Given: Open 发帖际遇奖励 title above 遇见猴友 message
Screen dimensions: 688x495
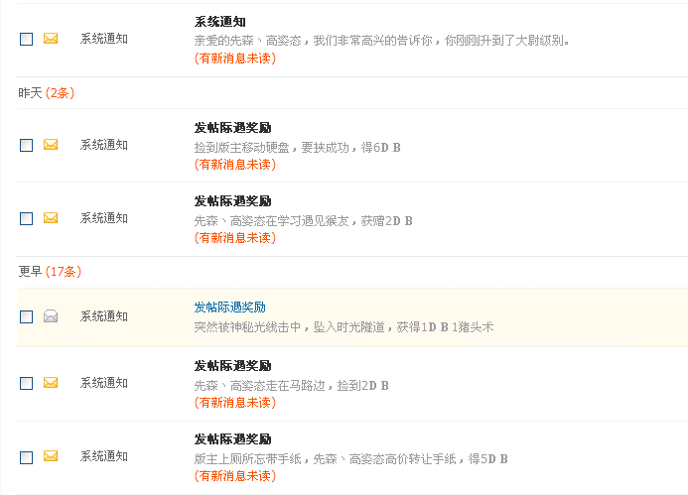Looking at the screenshot, I should [x=232, y=201].
